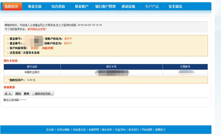Click the 请预留验证信息 link
221x136 pixels.
click(37, 29)
